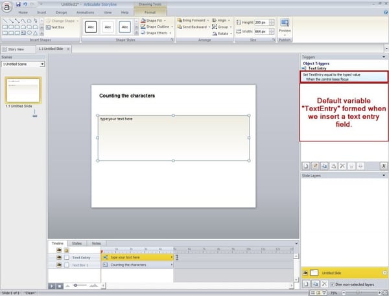Add a new slide layer
This screenshot has width=389, height=296.
(x=306, y=284)
